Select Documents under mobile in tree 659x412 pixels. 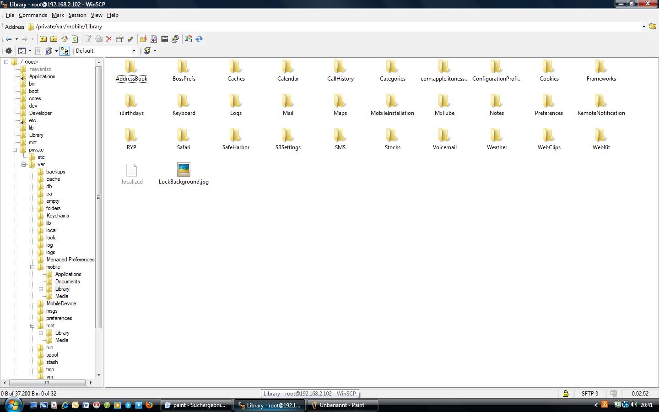67,282
